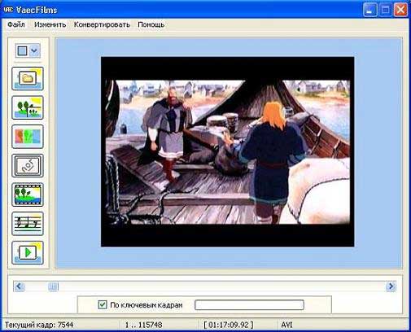Image resolution: width=411 pixels, height=332 pixels.
Task: Click the frame range '1 .. 115748'
Action: pos(143,325)
